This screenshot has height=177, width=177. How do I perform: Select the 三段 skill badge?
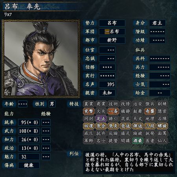point(150,126)
